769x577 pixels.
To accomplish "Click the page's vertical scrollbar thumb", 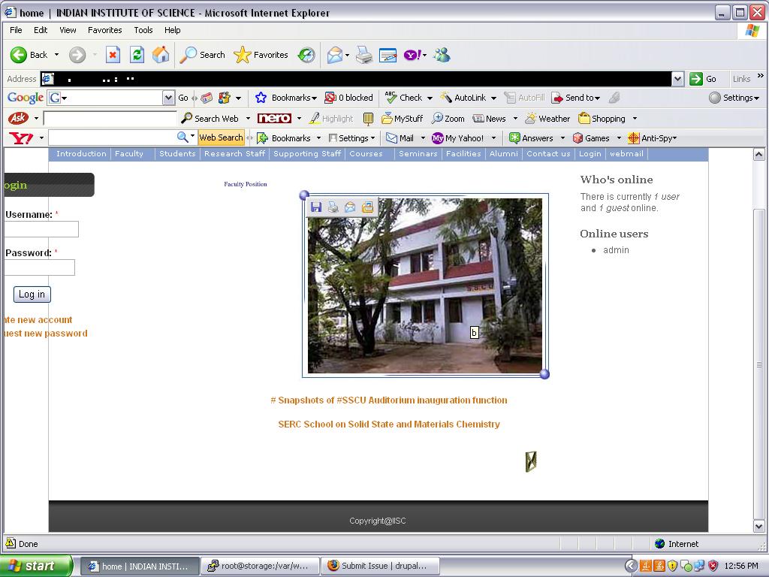I will pos(758,364).
